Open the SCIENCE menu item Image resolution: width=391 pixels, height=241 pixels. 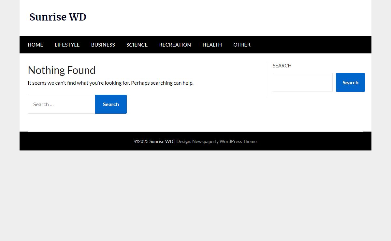[x=137, y=45]
